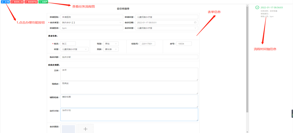Screen dimensions: 293x133
Task: Click the 申请科室 input field
Action: tap(167, 17)
